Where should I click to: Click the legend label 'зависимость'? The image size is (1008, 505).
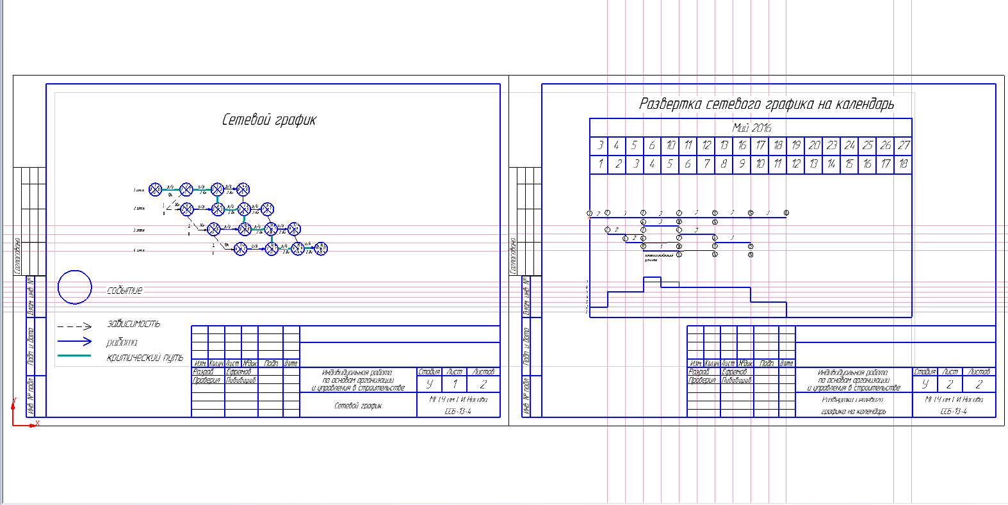[134, 324]
